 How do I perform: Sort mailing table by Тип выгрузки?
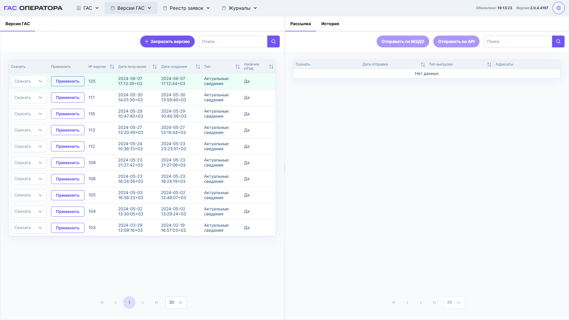[x=489, y=65]
